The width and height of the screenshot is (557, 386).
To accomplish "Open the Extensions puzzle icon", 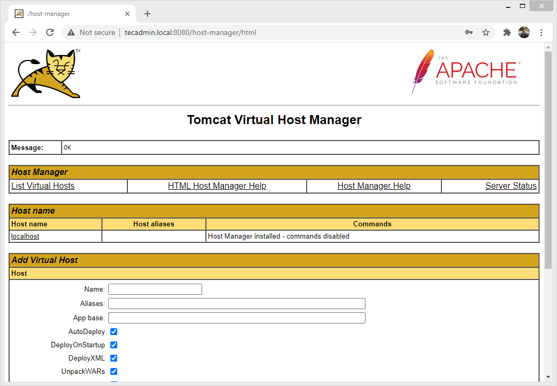I will [x=507, y=33].
